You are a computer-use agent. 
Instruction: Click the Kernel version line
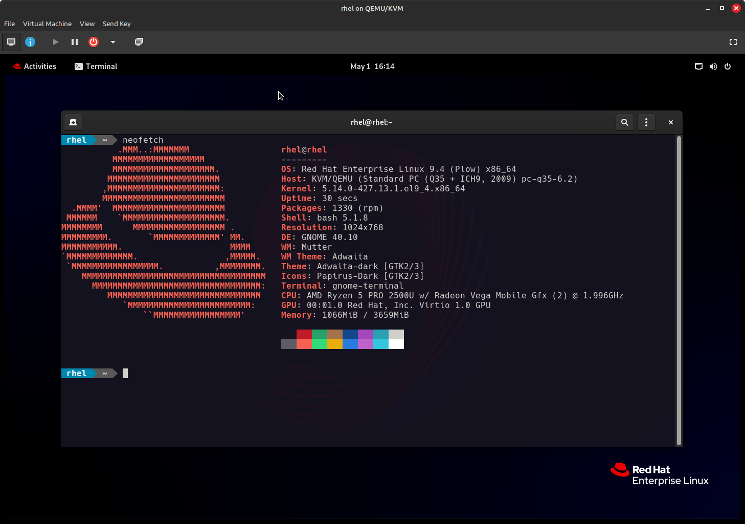click(x=373, y=189)
